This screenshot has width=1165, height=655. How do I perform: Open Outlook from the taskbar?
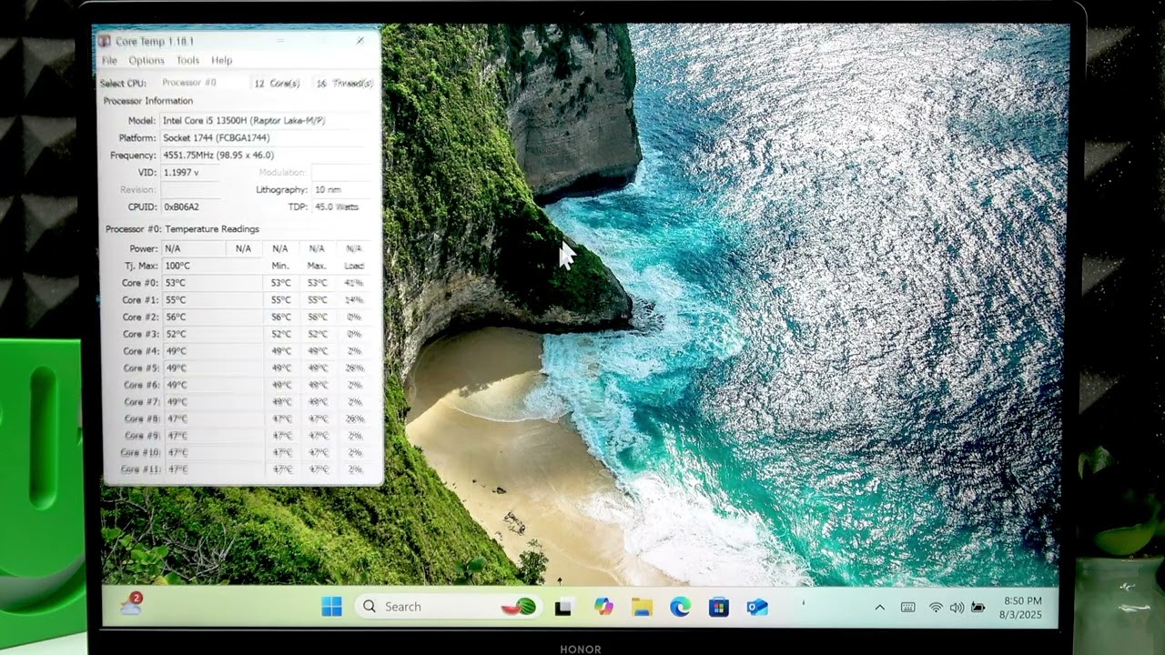coord(757,607)
